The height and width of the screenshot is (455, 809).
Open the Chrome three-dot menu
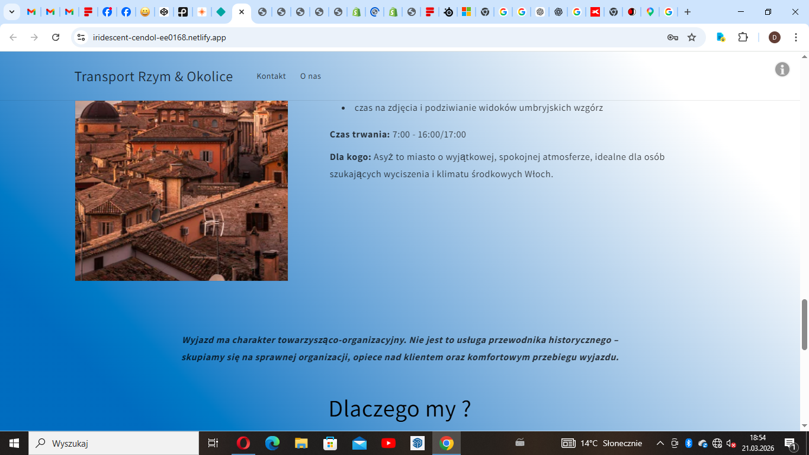click(x=795, y=37)
